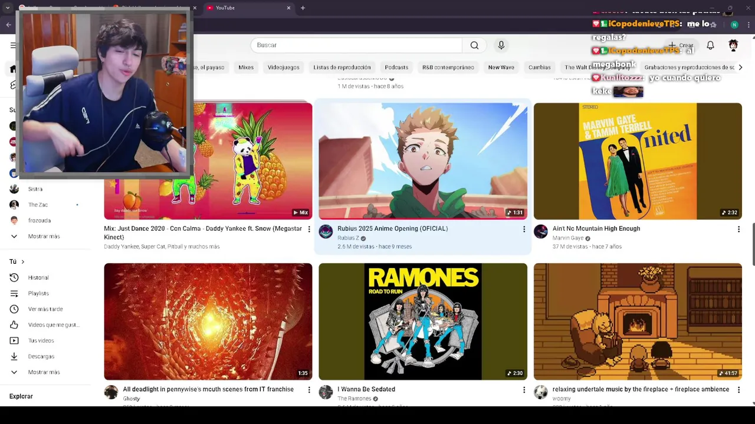Open options for All deadlight video
Screen dimensions: 755x424
[309, 390]
